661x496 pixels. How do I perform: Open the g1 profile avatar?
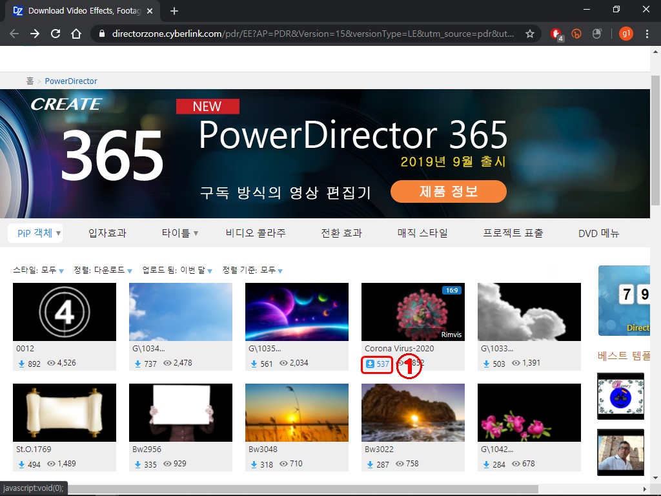pos(626,34)
